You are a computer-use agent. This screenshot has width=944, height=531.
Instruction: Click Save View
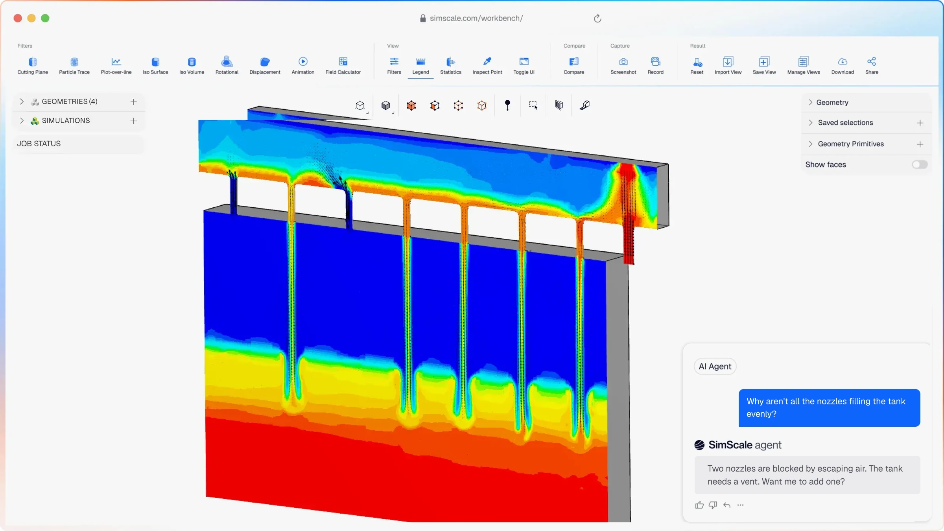tap(764, 66)
